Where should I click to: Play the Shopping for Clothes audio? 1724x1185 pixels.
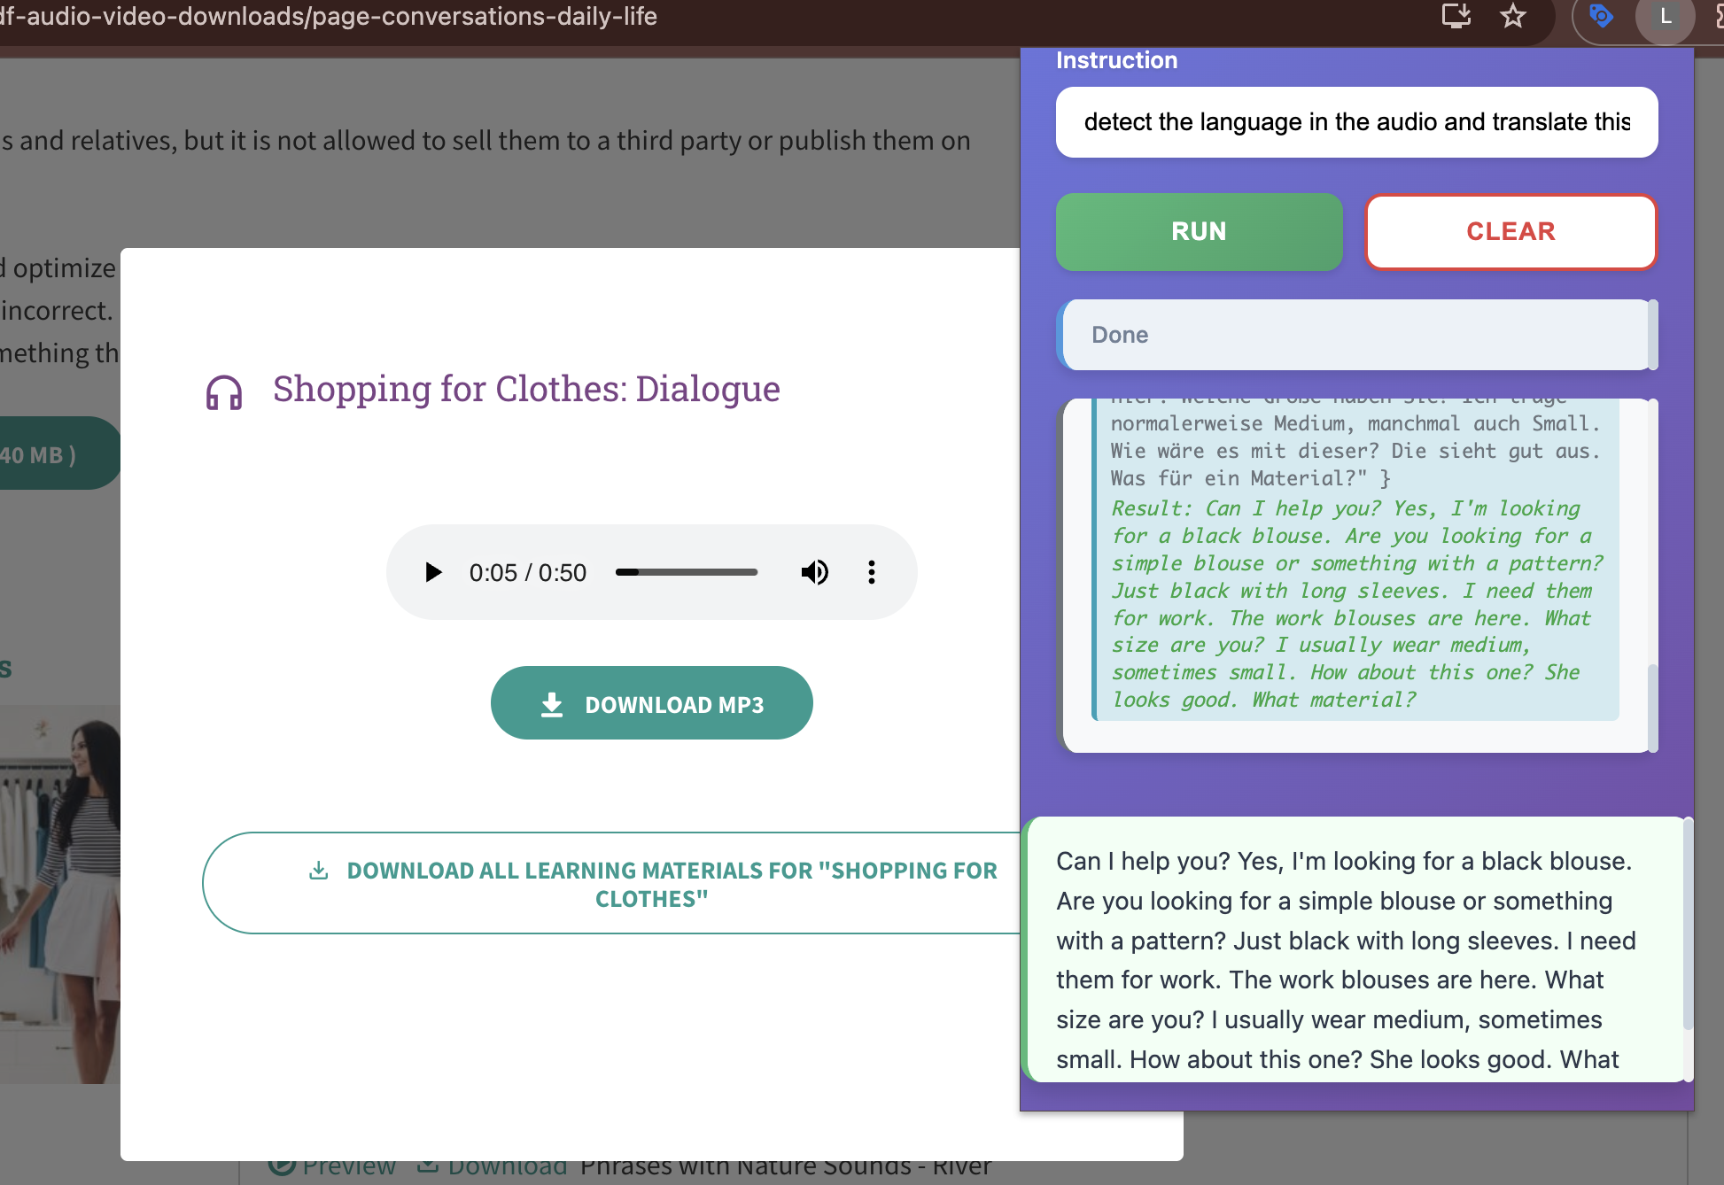pos(433,572)
